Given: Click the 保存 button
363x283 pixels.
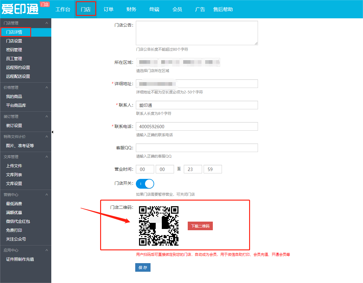Looking at the screenshot, I should [x=143, y=267].
